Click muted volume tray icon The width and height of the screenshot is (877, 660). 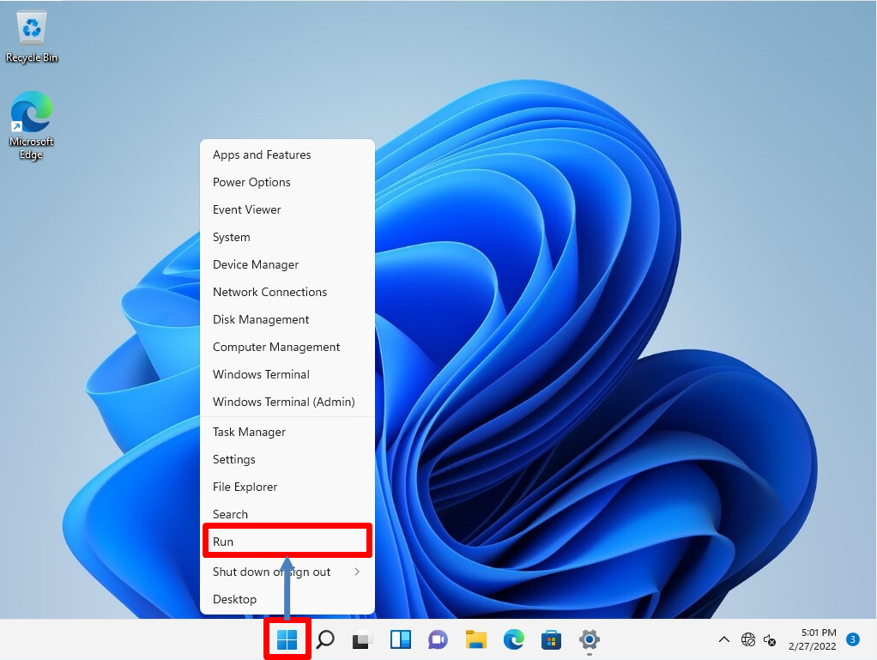coord(771,639)
